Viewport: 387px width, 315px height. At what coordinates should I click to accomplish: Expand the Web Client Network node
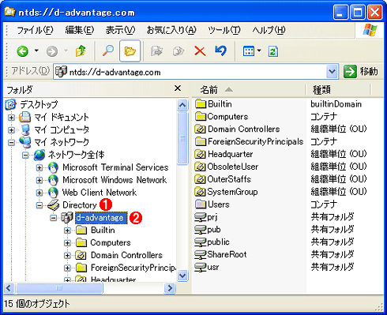click(x=39, y=193)
